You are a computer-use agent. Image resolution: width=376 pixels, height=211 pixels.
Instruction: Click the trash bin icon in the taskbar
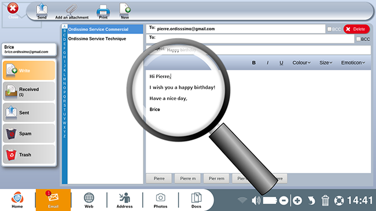325,201
